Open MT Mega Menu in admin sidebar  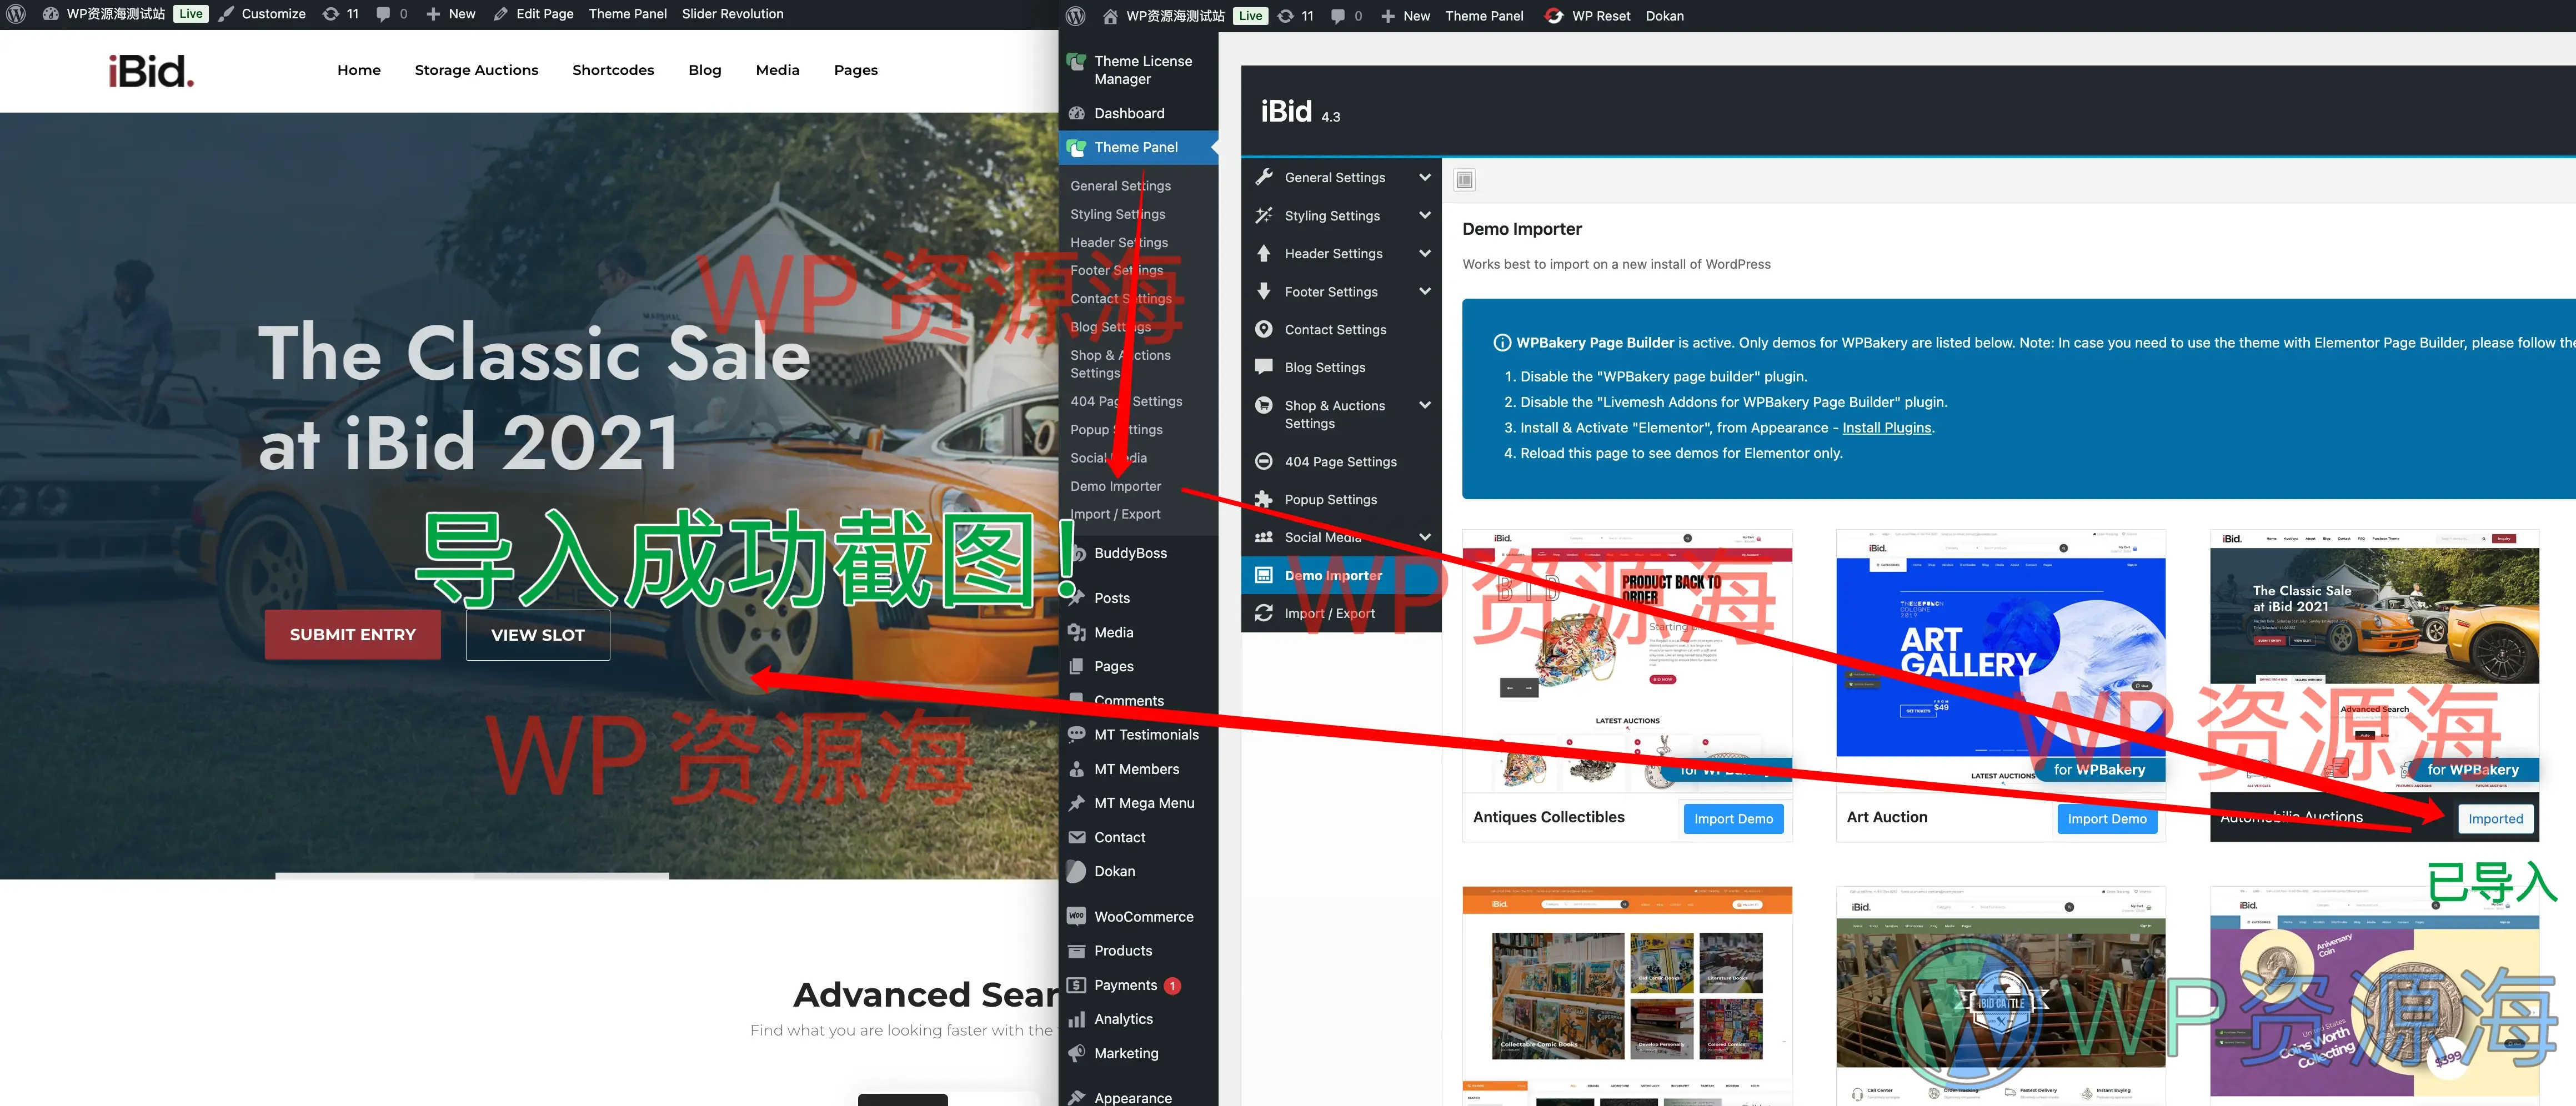1138,803
